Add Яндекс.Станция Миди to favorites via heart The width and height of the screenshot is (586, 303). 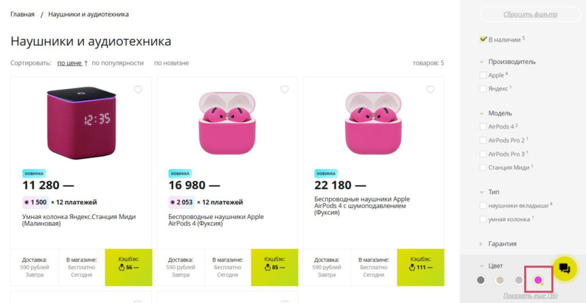[x=138, y=90]
